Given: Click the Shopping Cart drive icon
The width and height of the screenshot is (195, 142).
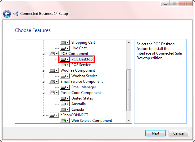Looking at the screenshot, I should [63, 42].
